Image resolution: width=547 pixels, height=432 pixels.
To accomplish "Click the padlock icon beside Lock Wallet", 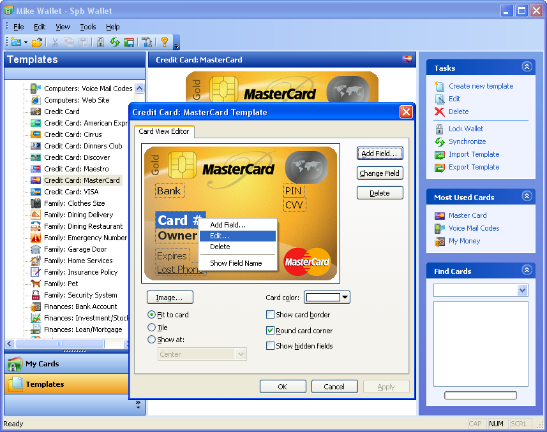I will pyautogui.click(x=440, y=129).
